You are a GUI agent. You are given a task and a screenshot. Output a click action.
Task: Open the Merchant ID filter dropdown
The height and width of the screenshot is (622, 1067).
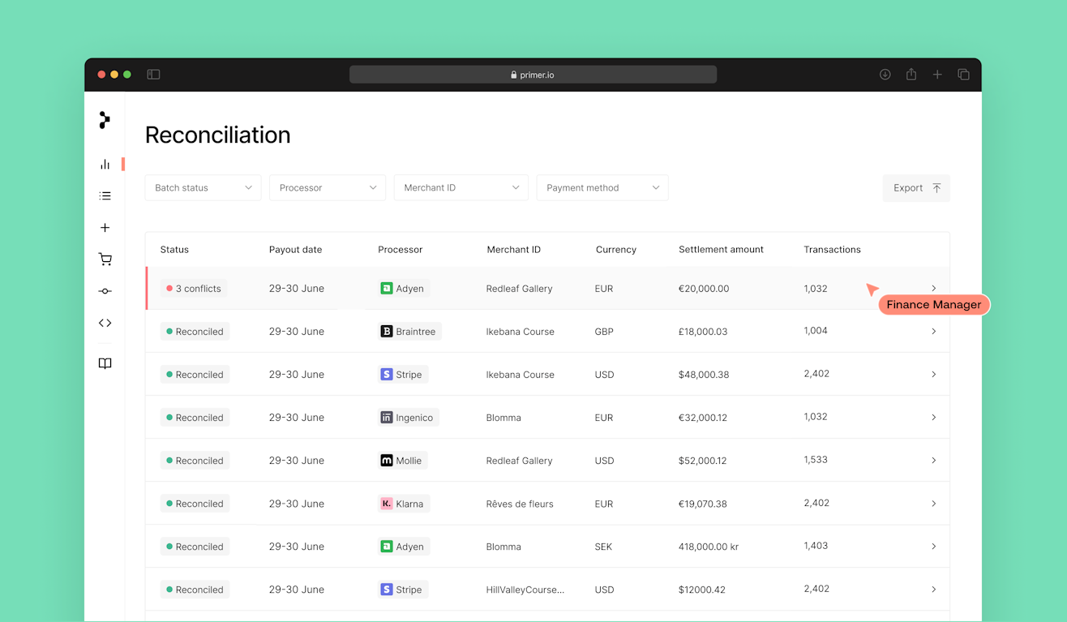tap(461, 187)
